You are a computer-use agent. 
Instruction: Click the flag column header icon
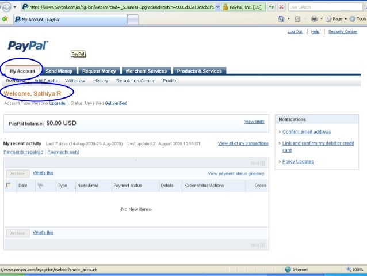click(40, 186)
